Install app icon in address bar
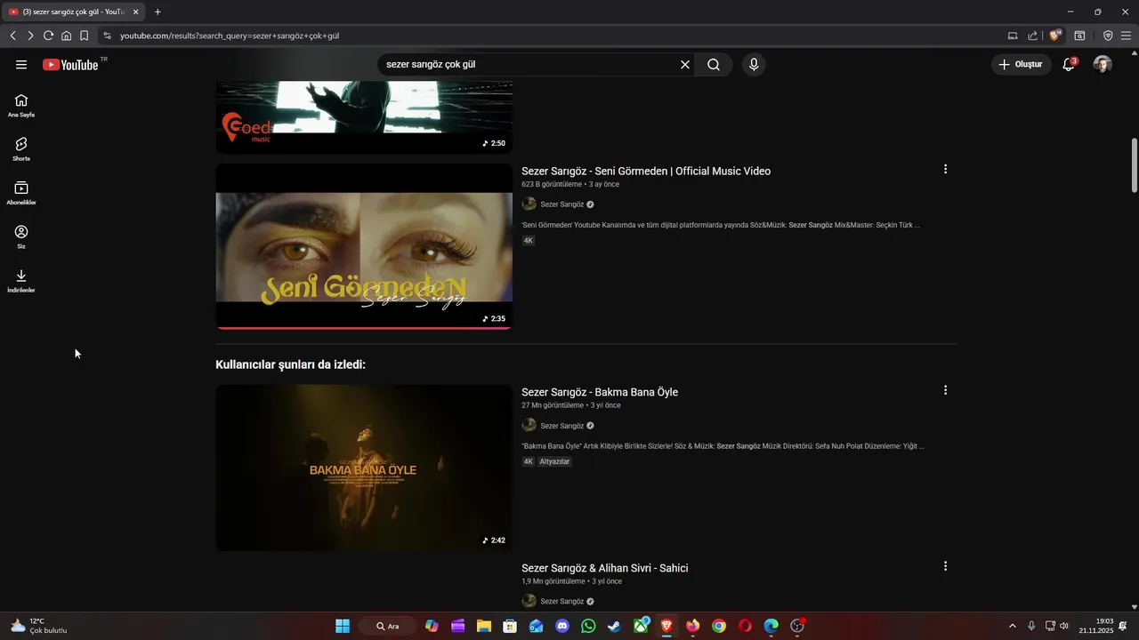The height and width of the screenshot is (640, 1139). [1013, 36]
